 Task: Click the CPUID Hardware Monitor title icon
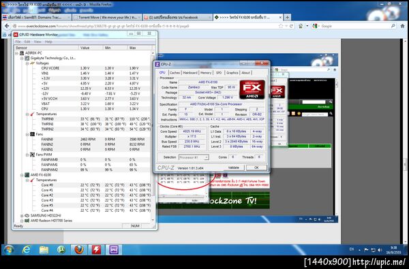pos(16,35)
